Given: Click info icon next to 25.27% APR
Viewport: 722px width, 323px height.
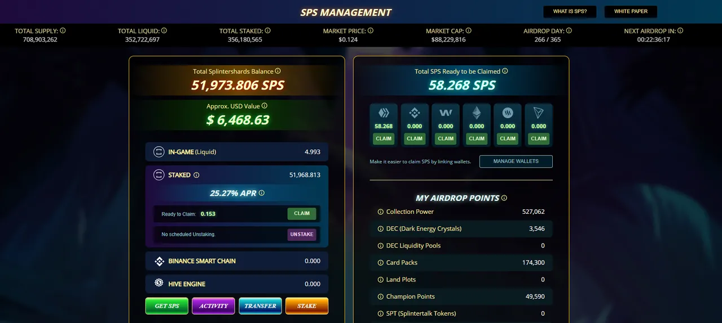Looking at the screenshot, I should (x=261, y=193).
